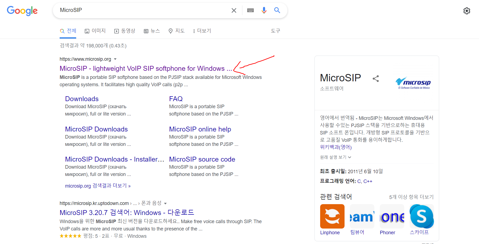Open the 팀뷰어 related search thumbnail

pos(362,216)
